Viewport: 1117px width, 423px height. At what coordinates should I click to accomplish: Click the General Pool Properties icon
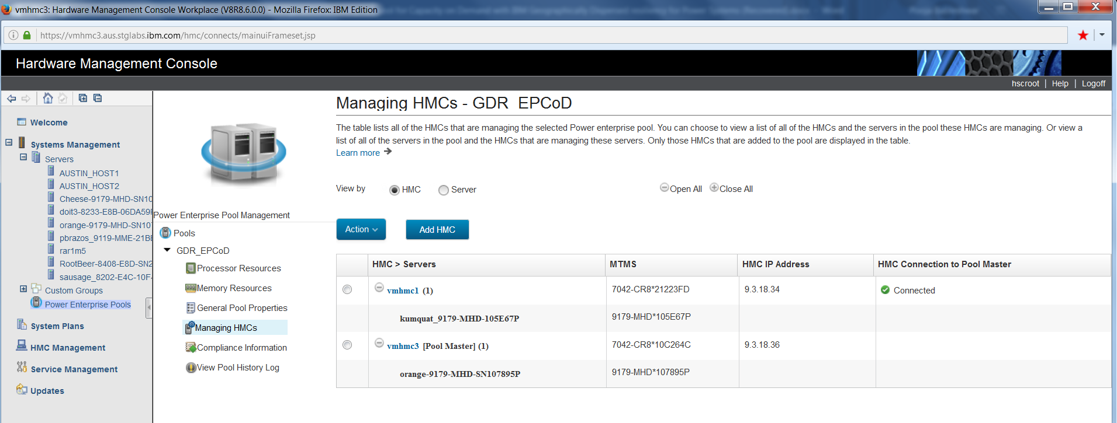(191, 308)
